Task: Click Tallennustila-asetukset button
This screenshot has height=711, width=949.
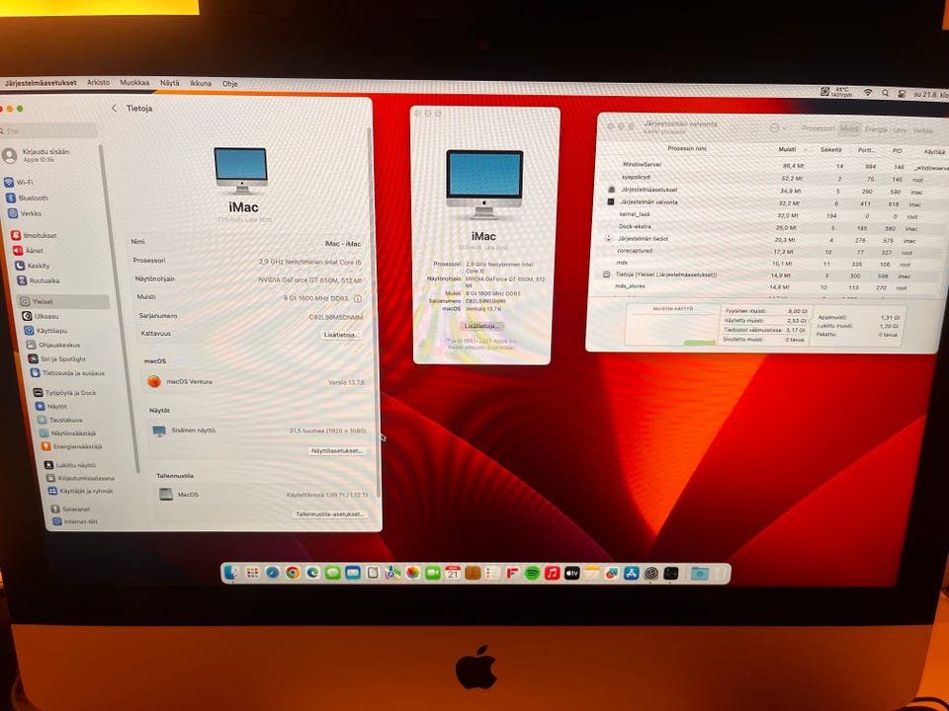Action: tap(330, 513)
